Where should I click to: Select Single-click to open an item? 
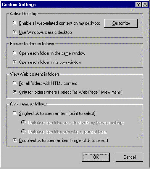tap(15, 113)
